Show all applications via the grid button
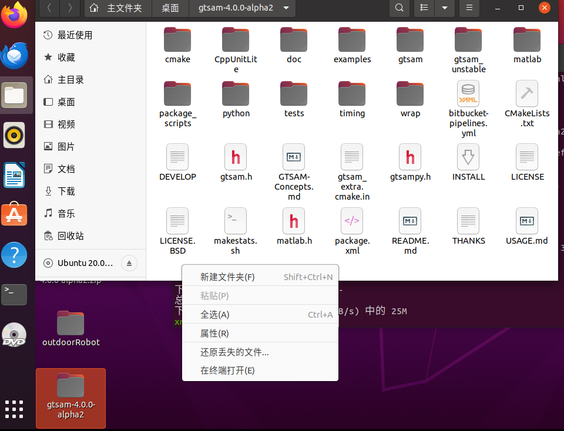Viewport: 564px width, 431px height. [14, 409]
